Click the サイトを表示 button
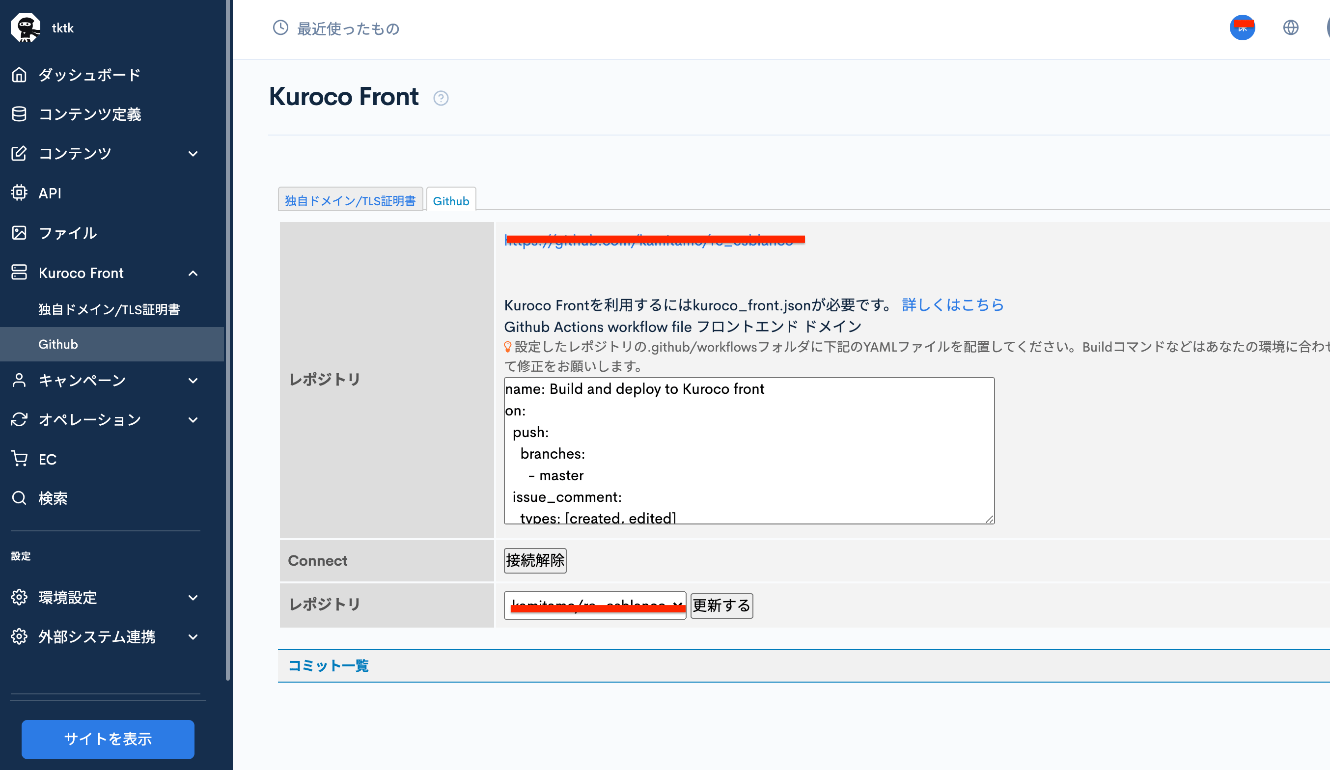 click(x=108, y=739)
